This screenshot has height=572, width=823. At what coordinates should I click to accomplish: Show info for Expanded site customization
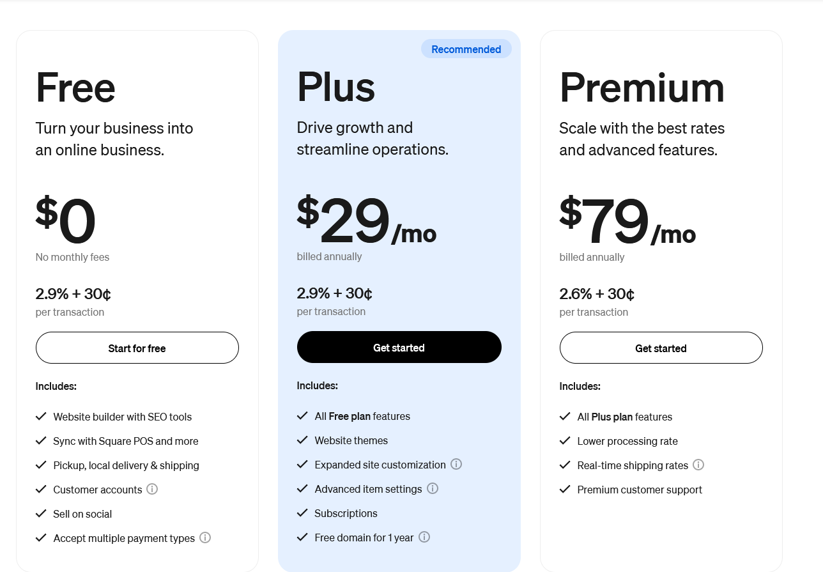[456, 464]
